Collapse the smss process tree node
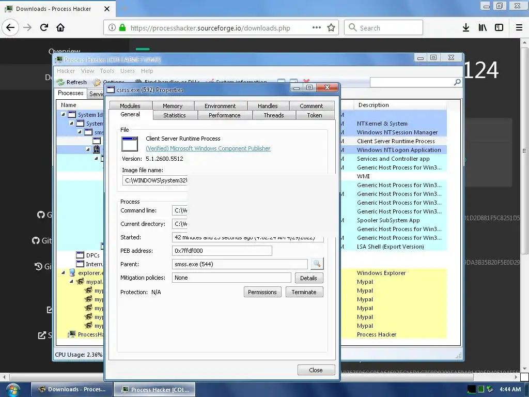529x397 pixels. click(x=80, y=132)
